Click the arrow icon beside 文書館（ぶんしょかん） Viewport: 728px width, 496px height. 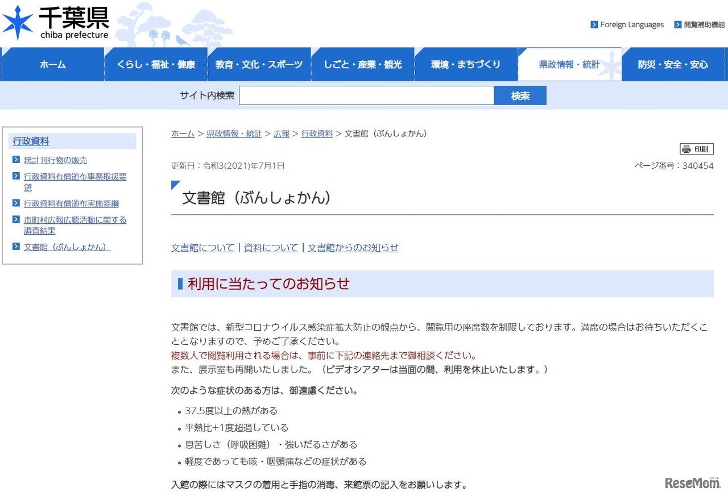coord(16,247)
